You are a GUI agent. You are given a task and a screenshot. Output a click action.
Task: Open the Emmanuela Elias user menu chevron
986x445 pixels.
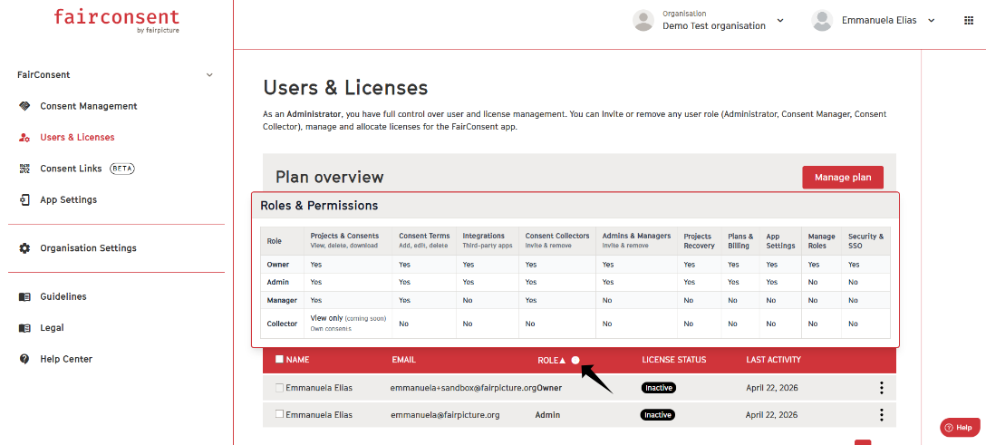pos(932,20)
